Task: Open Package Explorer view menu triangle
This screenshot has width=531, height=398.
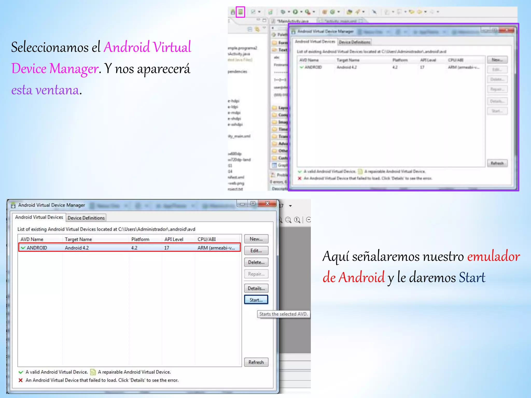Action: (264, 27)
